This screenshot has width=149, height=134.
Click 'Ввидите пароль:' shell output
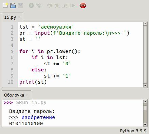coord(32,111)
